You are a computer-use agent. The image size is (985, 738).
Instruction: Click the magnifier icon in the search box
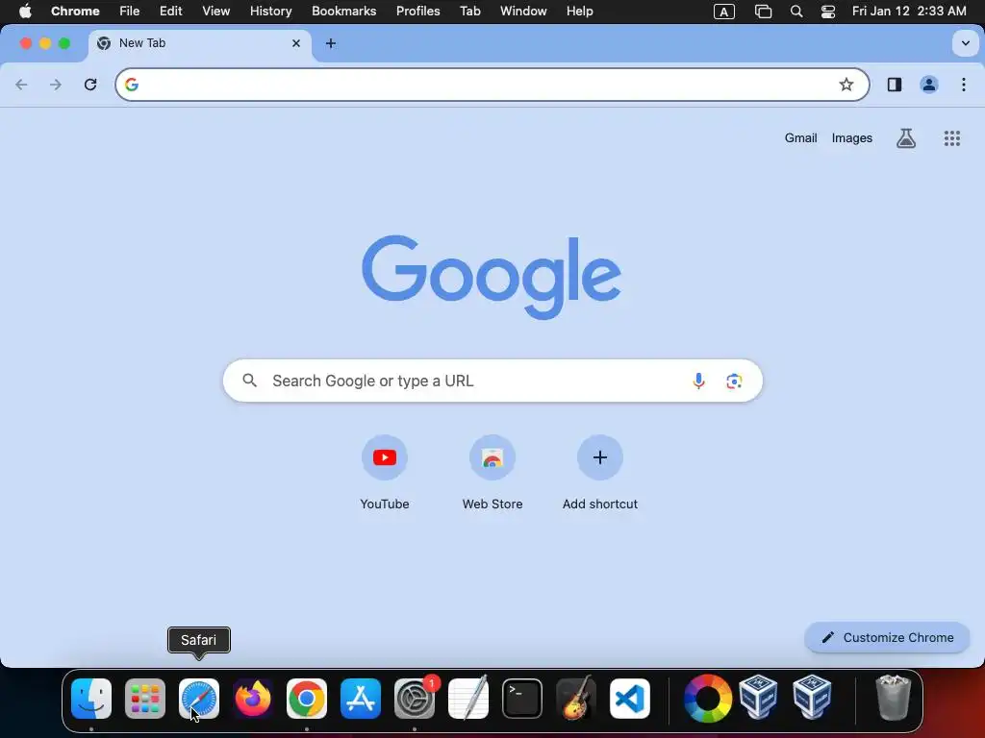(250, 381)
